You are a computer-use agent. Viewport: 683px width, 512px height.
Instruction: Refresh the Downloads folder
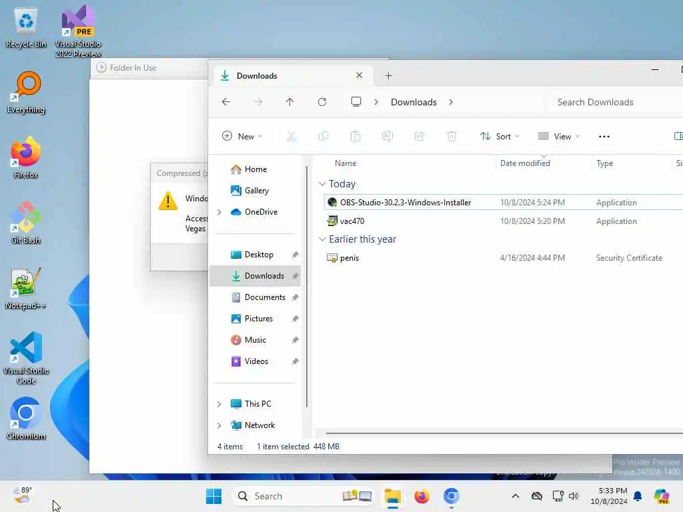[x=322, y=102]
